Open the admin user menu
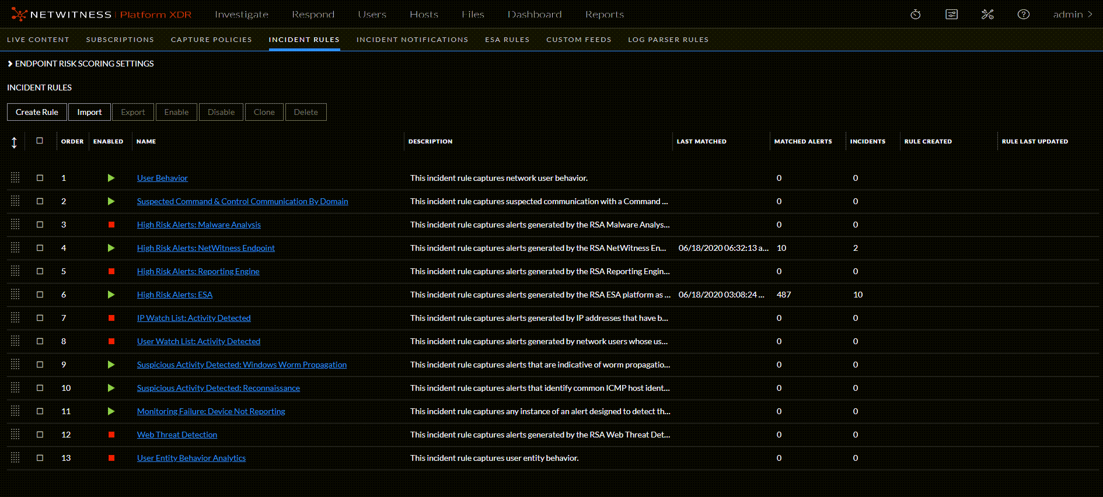This screenshot has width=1103, height=497. [1073, 15]
